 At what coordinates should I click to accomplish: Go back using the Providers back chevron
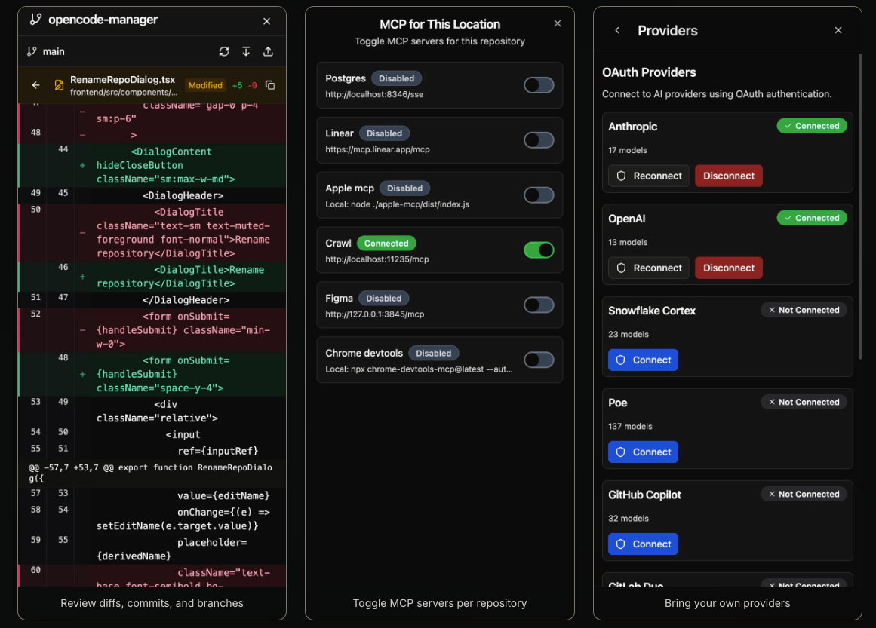[617, 30]
